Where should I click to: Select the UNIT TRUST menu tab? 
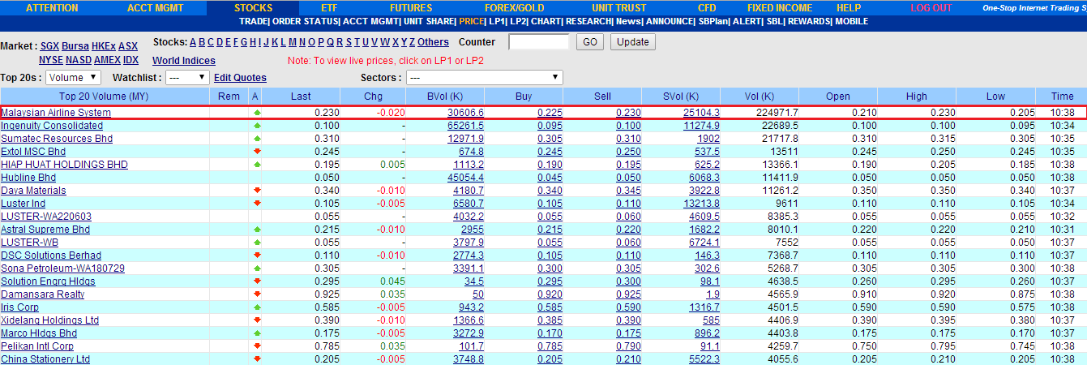[619, 8]
